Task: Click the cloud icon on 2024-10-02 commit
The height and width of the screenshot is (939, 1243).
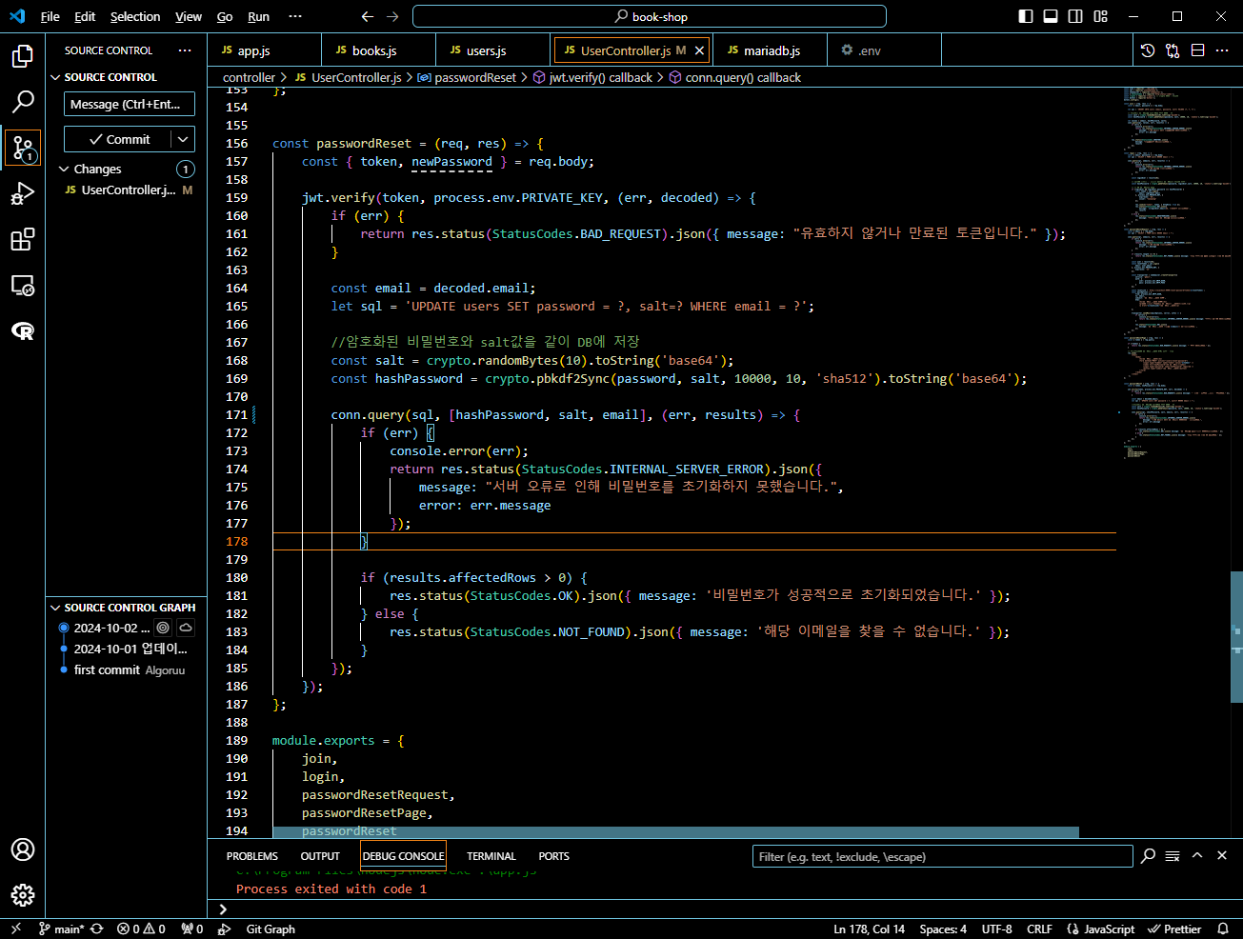Action: coord(186,628)
